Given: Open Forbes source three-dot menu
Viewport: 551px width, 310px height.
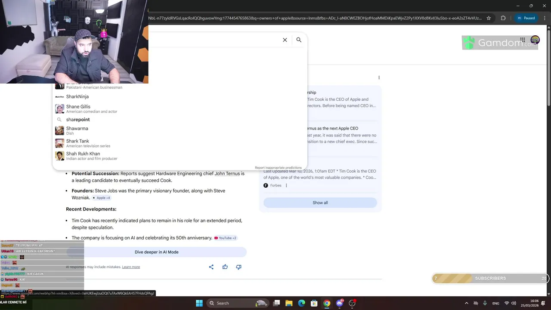Looking at the screenshot, I should [286, 186].
